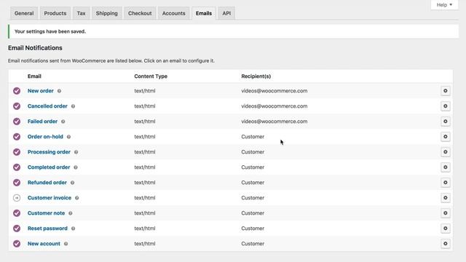Image resolution: width=466 pixels, height=262 pixels.
Task: Click help tooltip icon beside Cancelled order
Action: 73,106
